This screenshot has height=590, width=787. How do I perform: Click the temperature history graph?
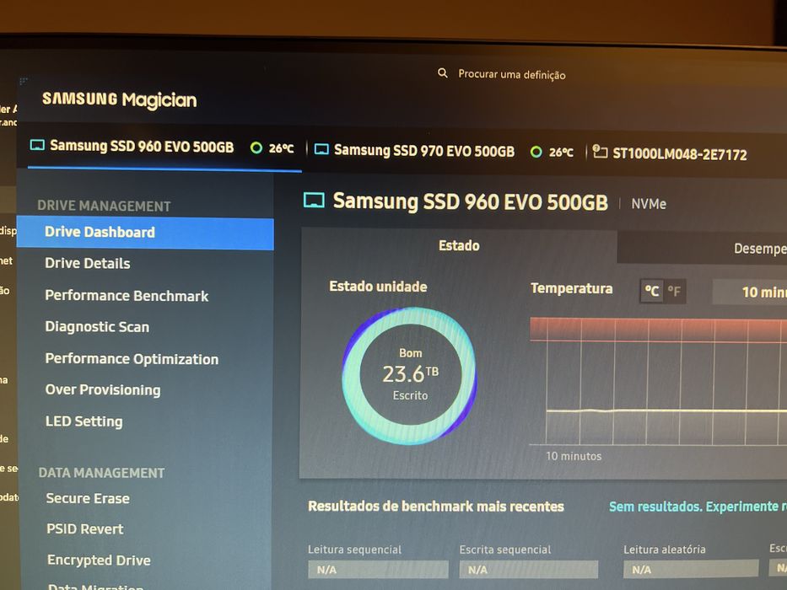659,381
